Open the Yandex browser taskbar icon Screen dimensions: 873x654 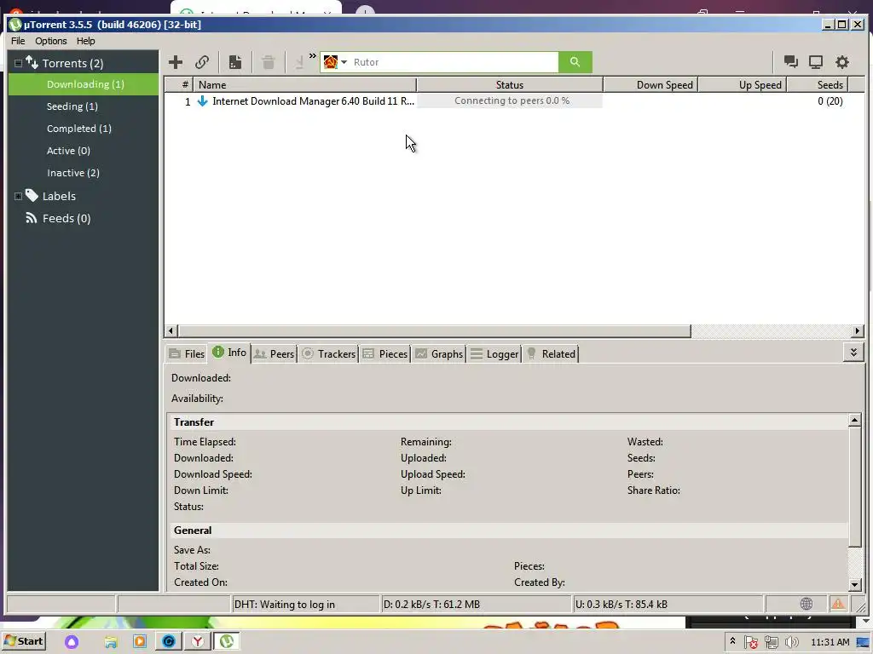(197, 642)
